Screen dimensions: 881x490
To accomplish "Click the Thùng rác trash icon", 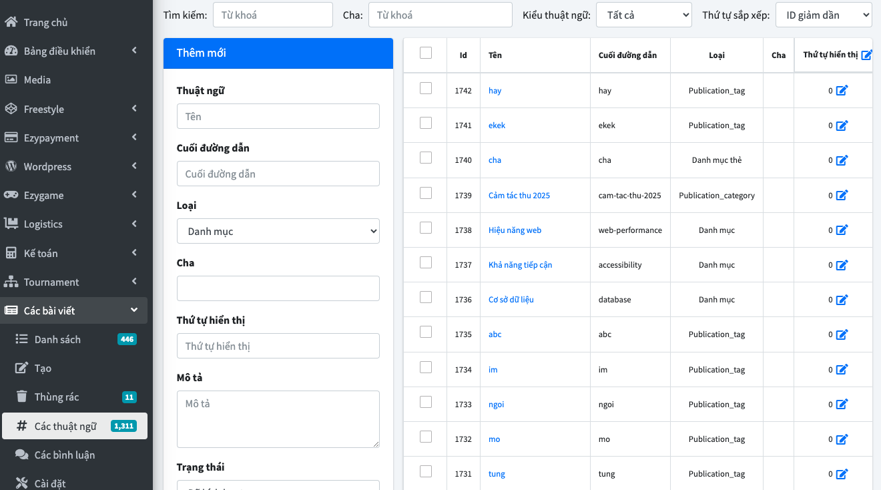I will click(21, 397).
